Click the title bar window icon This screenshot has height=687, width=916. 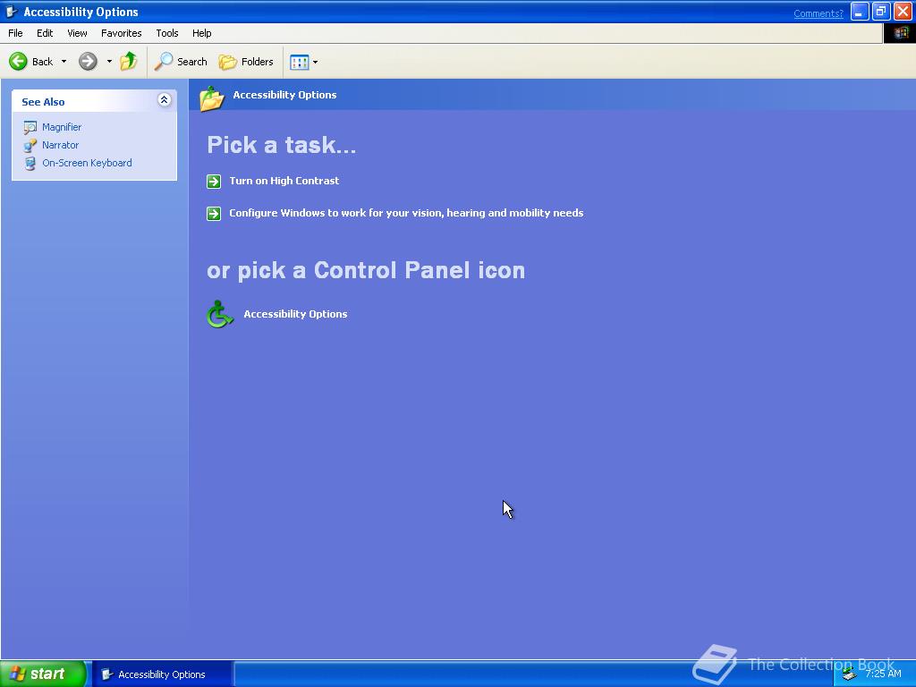pyautogui.click(x=11, y=12)
